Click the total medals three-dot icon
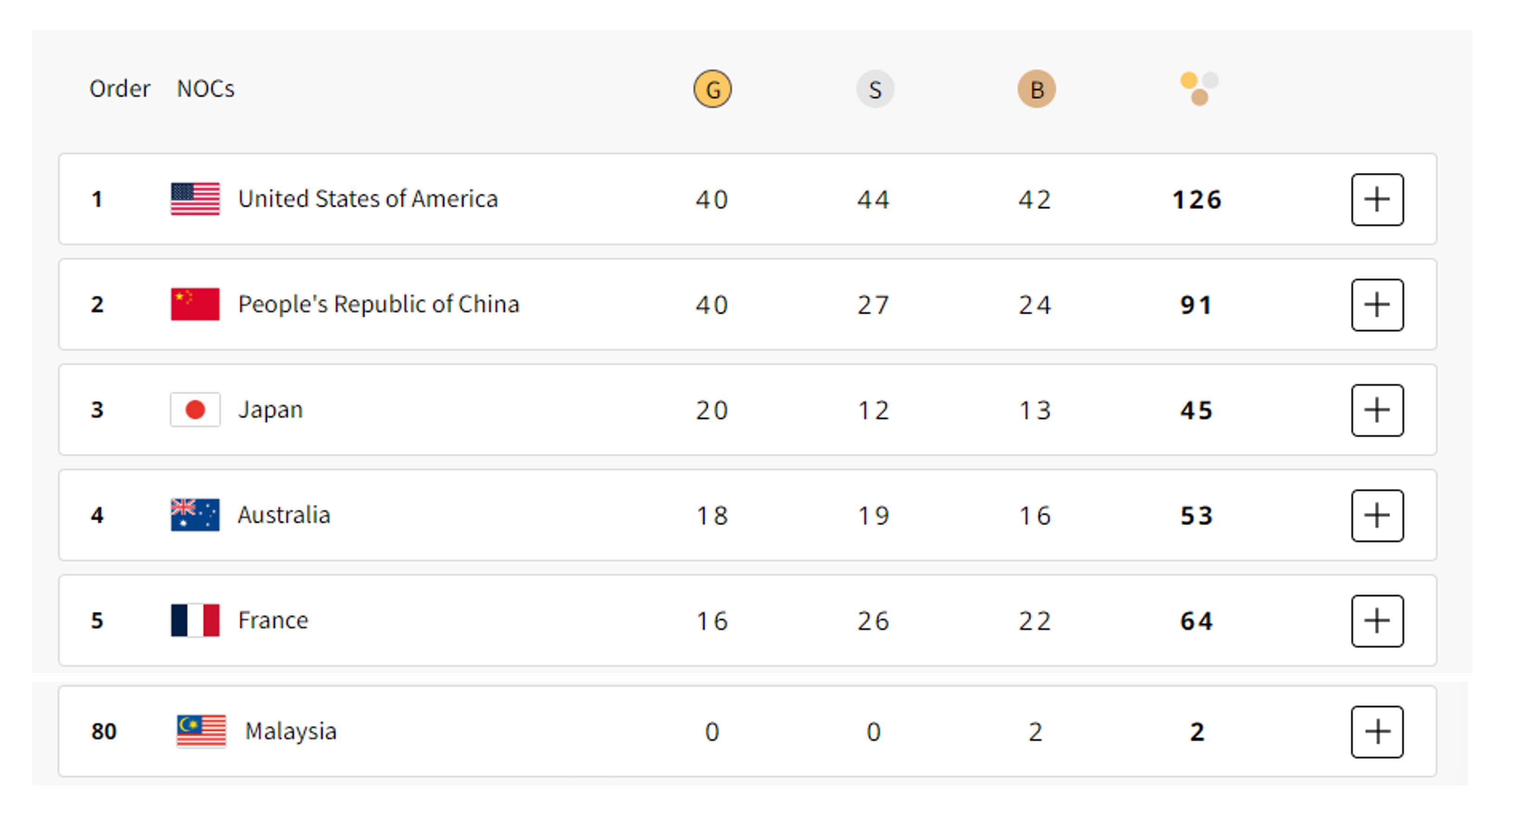Screen dimensions: 1516x824 point(1199,89)
